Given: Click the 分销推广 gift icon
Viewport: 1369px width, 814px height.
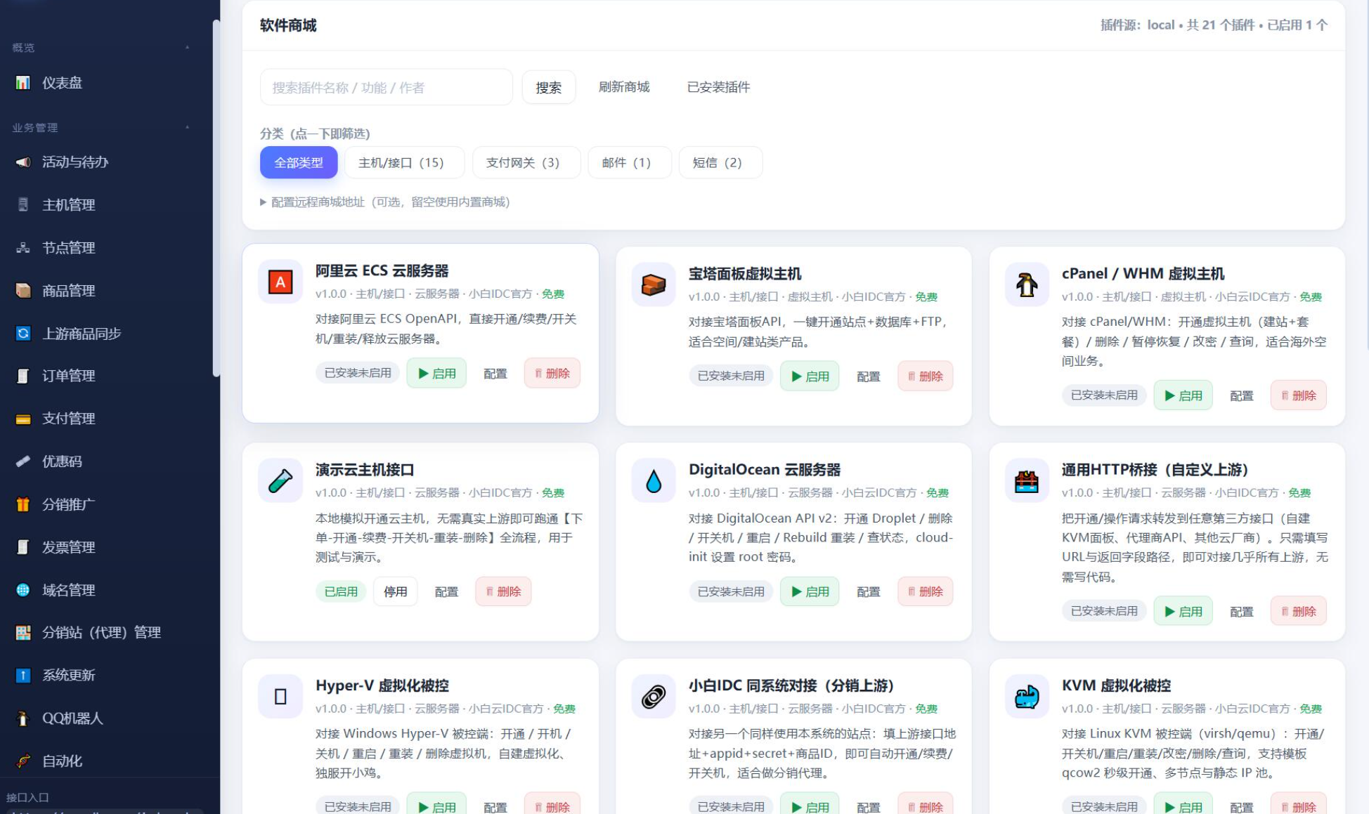Looking at the screenshot, I should pos(23,504).
